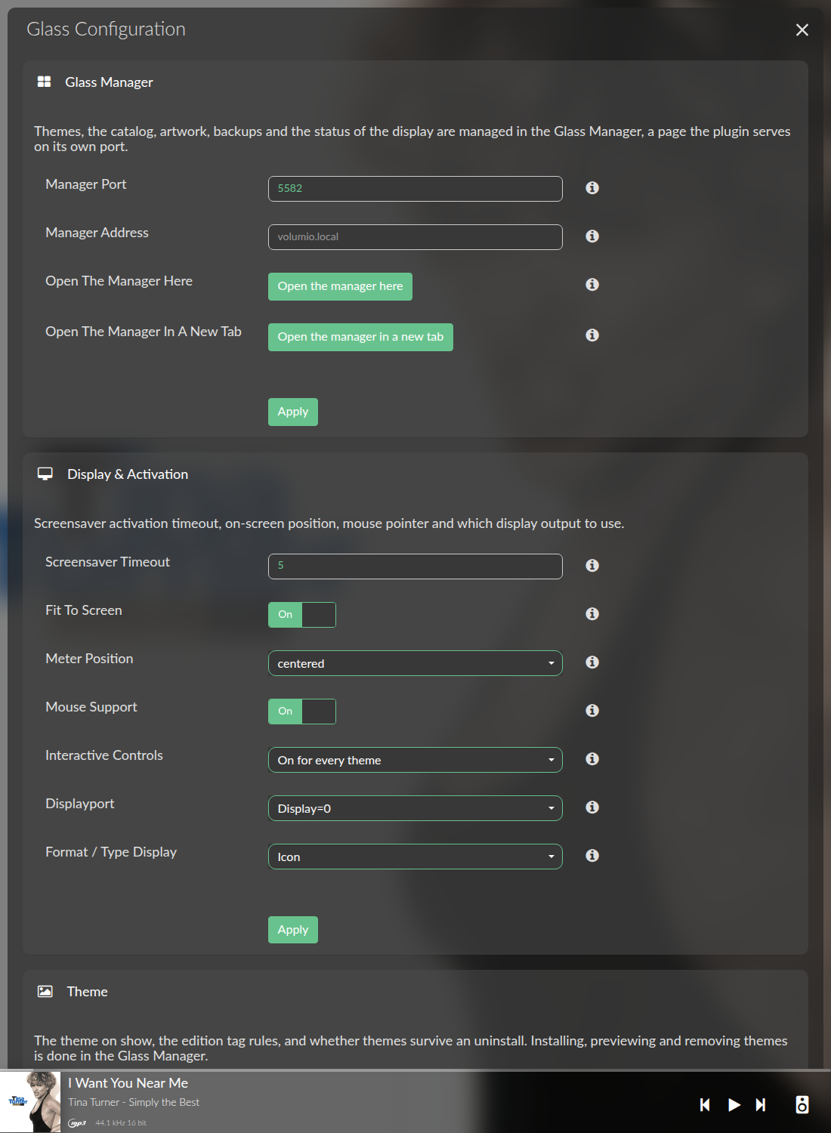Click the info icon beside Manager Port
Image resolution: width=831 pixels, height=1133 pixels.
click(592, 188)
